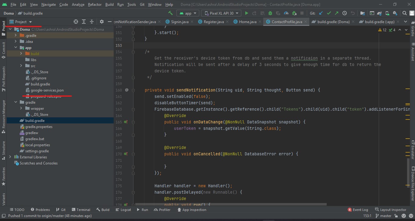Expand the src folder
Screen dimensions: 415x221
[x=21, y=66]
